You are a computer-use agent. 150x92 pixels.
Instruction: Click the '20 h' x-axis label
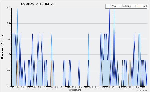(x=125, y=87)
